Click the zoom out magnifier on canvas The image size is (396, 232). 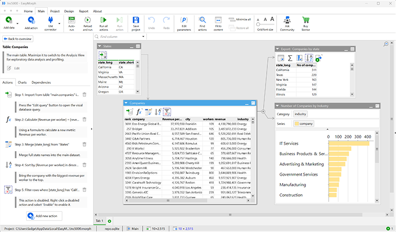point(386,44)
